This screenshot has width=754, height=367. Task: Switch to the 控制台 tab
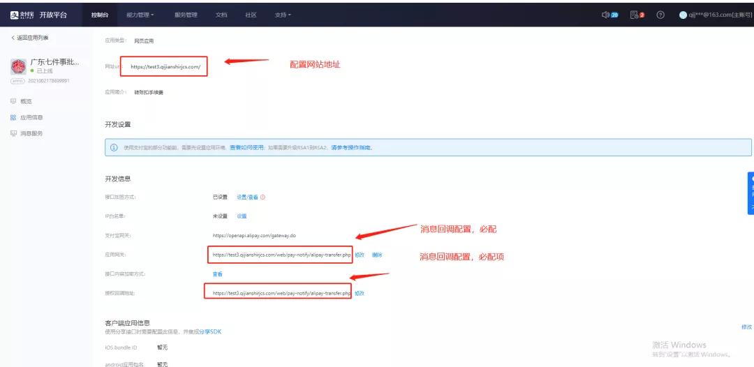click(100, 15)
